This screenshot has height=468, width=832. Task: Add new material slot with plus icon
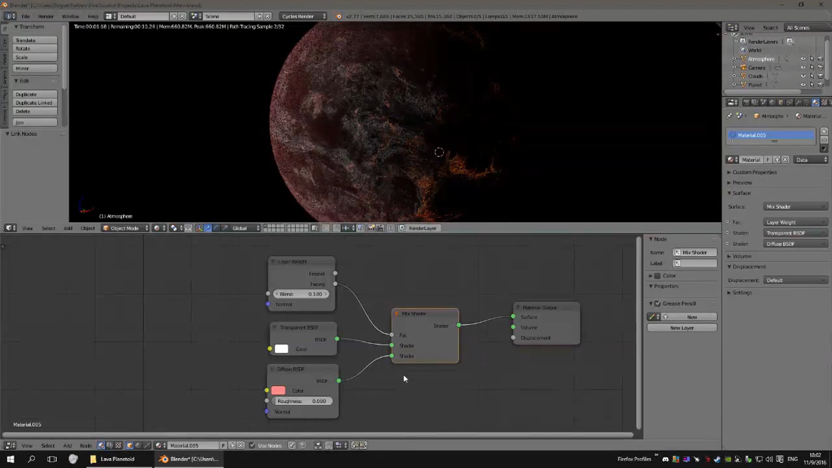point(824,131)
